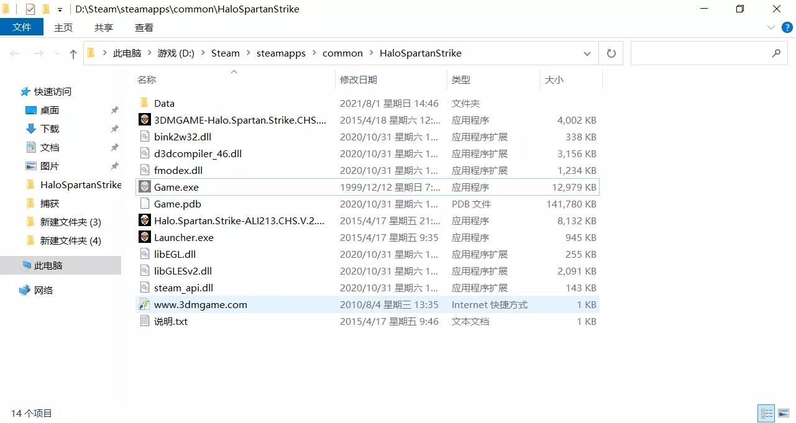Image resolution: width=796 pixels, height=423 pixels.
Task: Open HaloSpartanStrike in the navigation pane
Action: pyautogui.click(x=81, y=184)
